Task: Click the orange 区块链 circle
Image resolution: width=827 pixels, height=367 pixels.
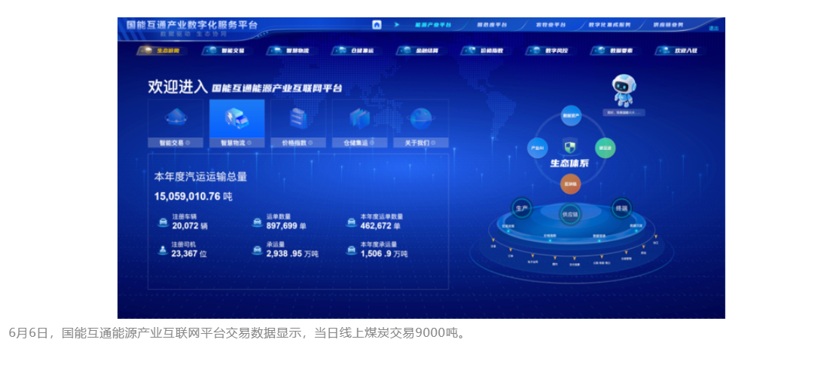Action: [571, 184]
